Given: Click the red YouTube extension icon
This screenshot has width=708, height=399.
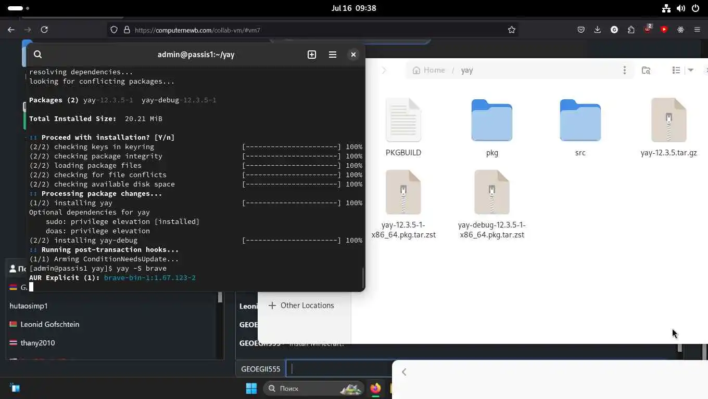Looking at the screenshot, I should (664, 30).
